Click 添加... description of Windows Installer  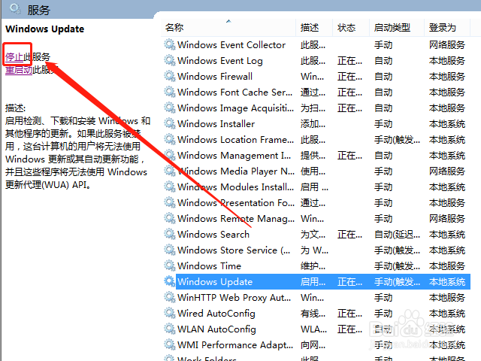click(313, 124)
